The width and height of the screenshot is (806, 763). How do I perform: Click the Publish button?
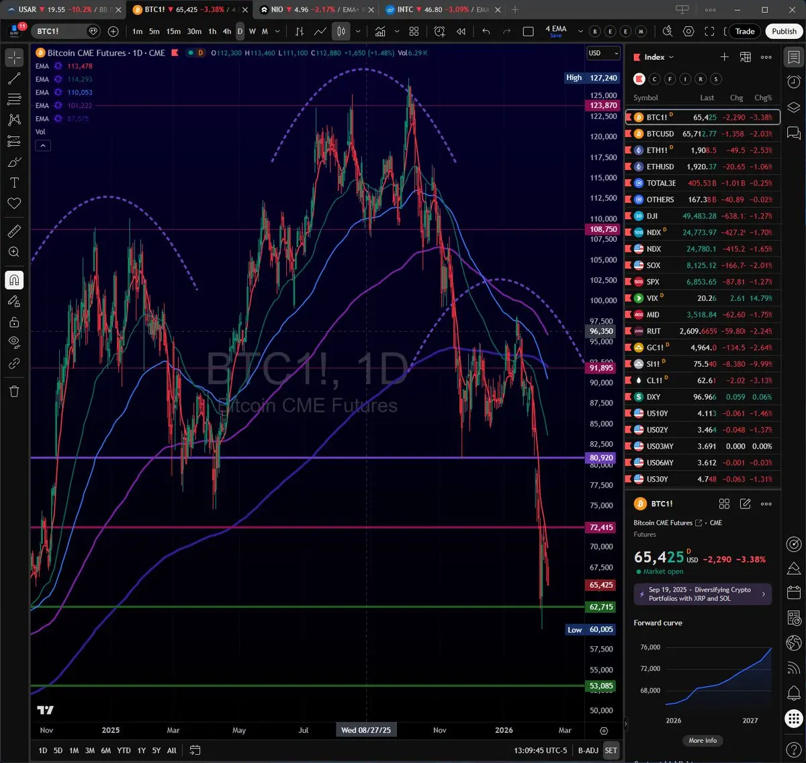pyautogui.click(x=784, y=32)
